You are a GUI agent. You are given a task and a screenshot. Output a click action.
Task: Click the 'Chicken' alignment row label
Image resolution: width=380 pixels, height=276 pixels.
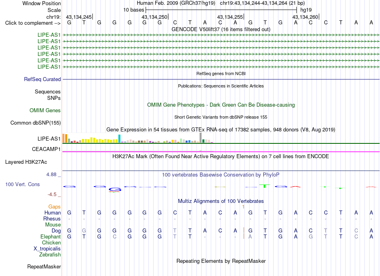click(x=51, y=242)
